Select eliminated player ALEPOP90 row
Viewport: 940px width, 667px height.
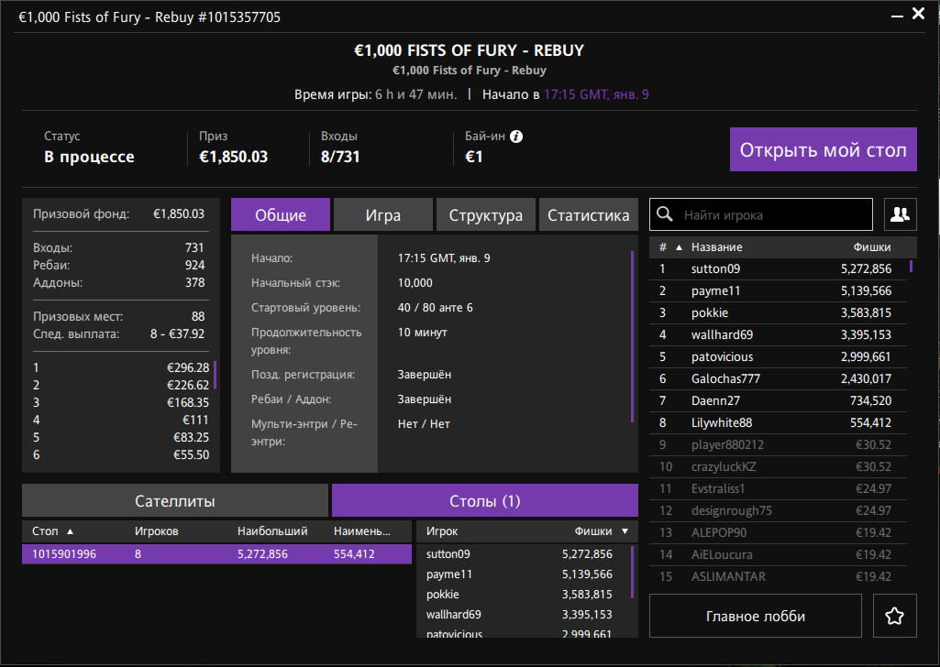pos(778,532)
